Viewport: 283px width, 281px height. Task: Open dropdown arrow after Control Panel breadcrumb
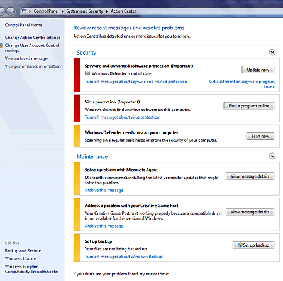coord(62,11)
